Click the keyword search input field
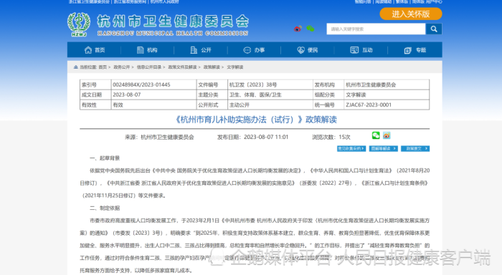The width and height of the screenshot is (502, 275). coord(376,29)
